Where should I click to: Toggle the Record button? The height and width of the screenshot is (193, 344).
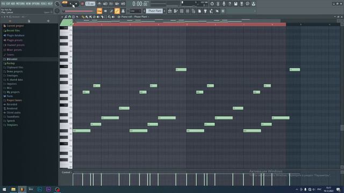pos(82,4)
